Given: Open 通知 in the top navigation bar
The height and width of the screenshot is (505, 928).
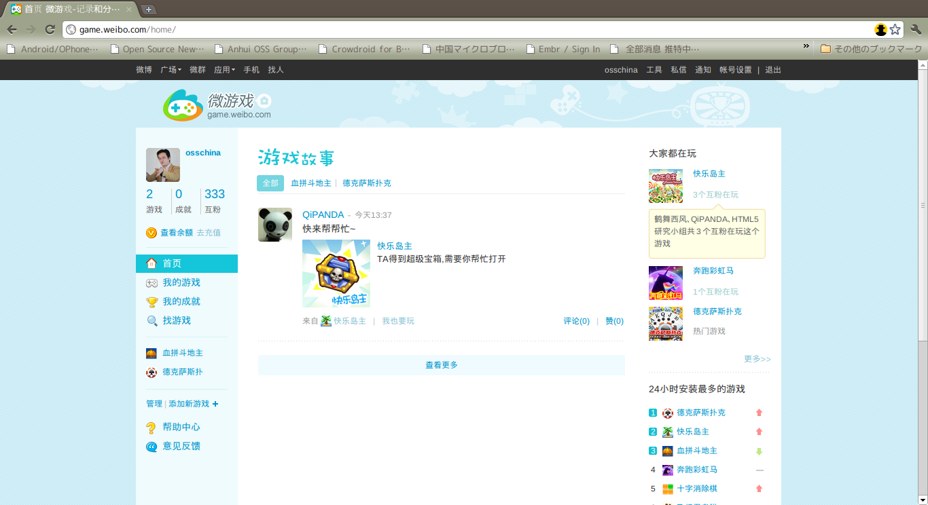Looking at the screenshot, I should 703,70.
